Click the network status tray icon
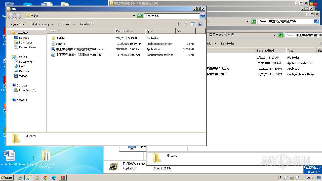This screenshot has height=181, width=322. point(292,178)
